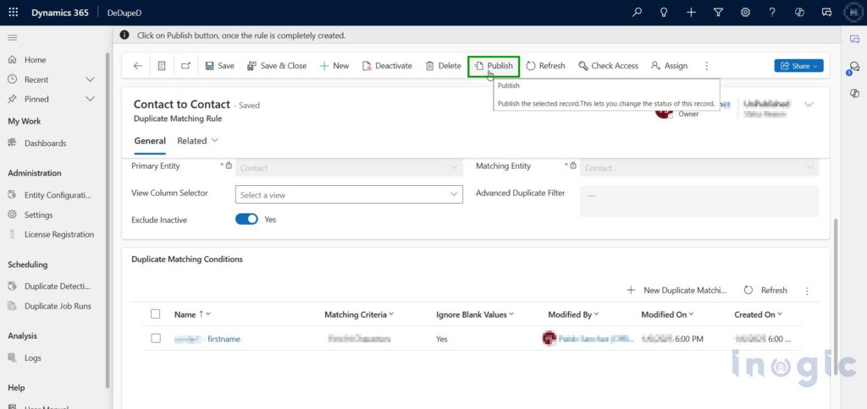
Task: Click the Save button
Action: click(x=219, y=66)
